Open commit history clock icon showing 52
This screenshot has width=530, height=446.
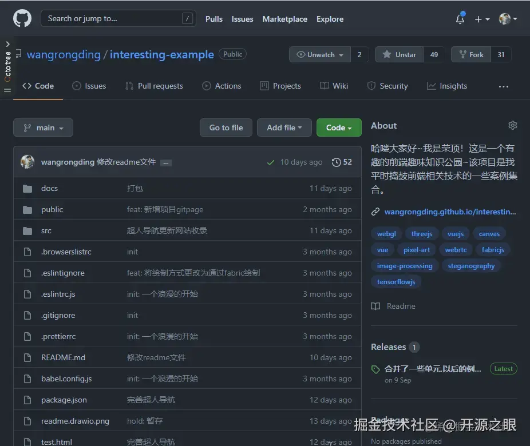342,162
